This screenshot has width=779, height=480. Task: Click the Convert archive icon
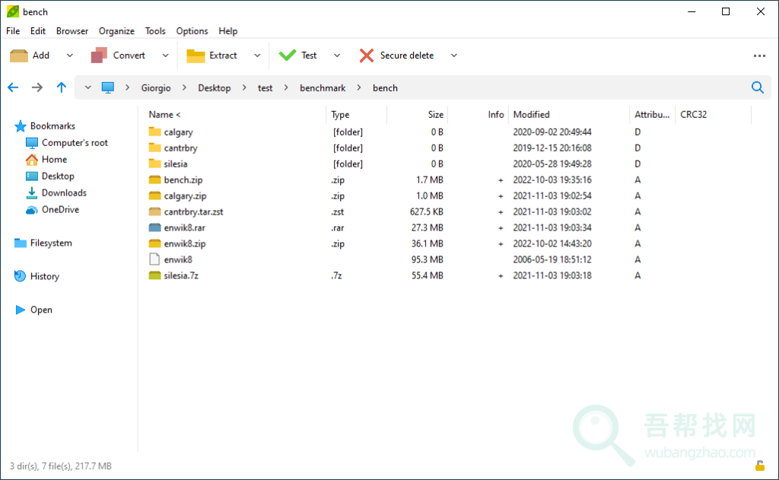click(99, 56)
